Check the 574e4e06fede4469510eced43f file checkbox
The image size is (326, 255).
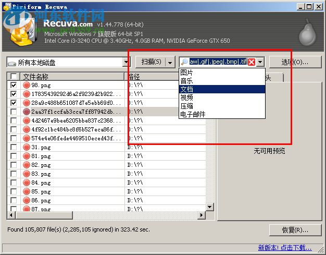click(14, 138)
